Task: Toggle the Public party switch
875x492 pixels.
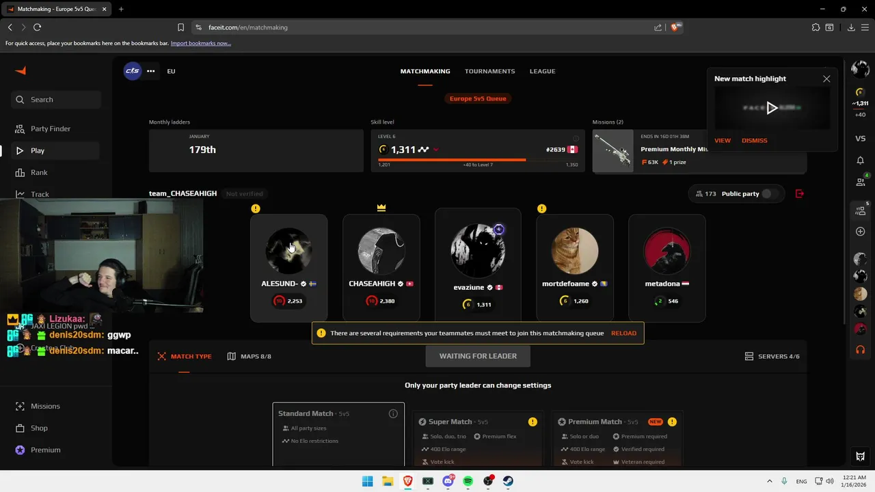Action: pos(770,194)
